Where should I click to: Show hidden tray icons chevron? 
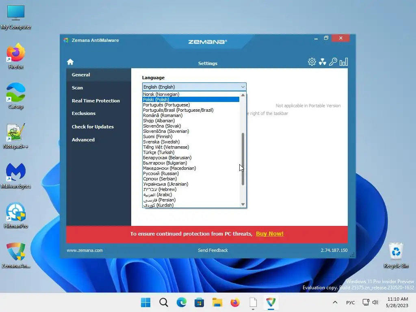335,302
